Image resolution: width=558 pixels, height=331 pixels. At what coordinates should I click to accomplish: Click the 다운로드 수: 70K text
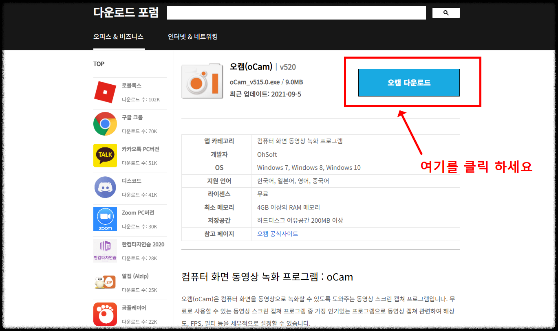coord(139,131)
